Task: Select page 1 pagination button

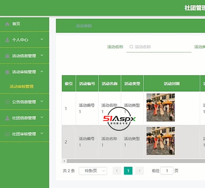Action: tap(128, 171)
